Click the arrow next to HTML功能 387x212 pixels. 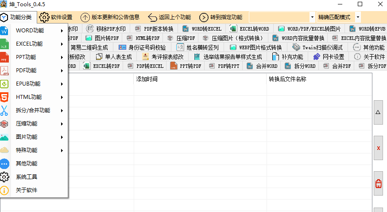coord(62,98)
